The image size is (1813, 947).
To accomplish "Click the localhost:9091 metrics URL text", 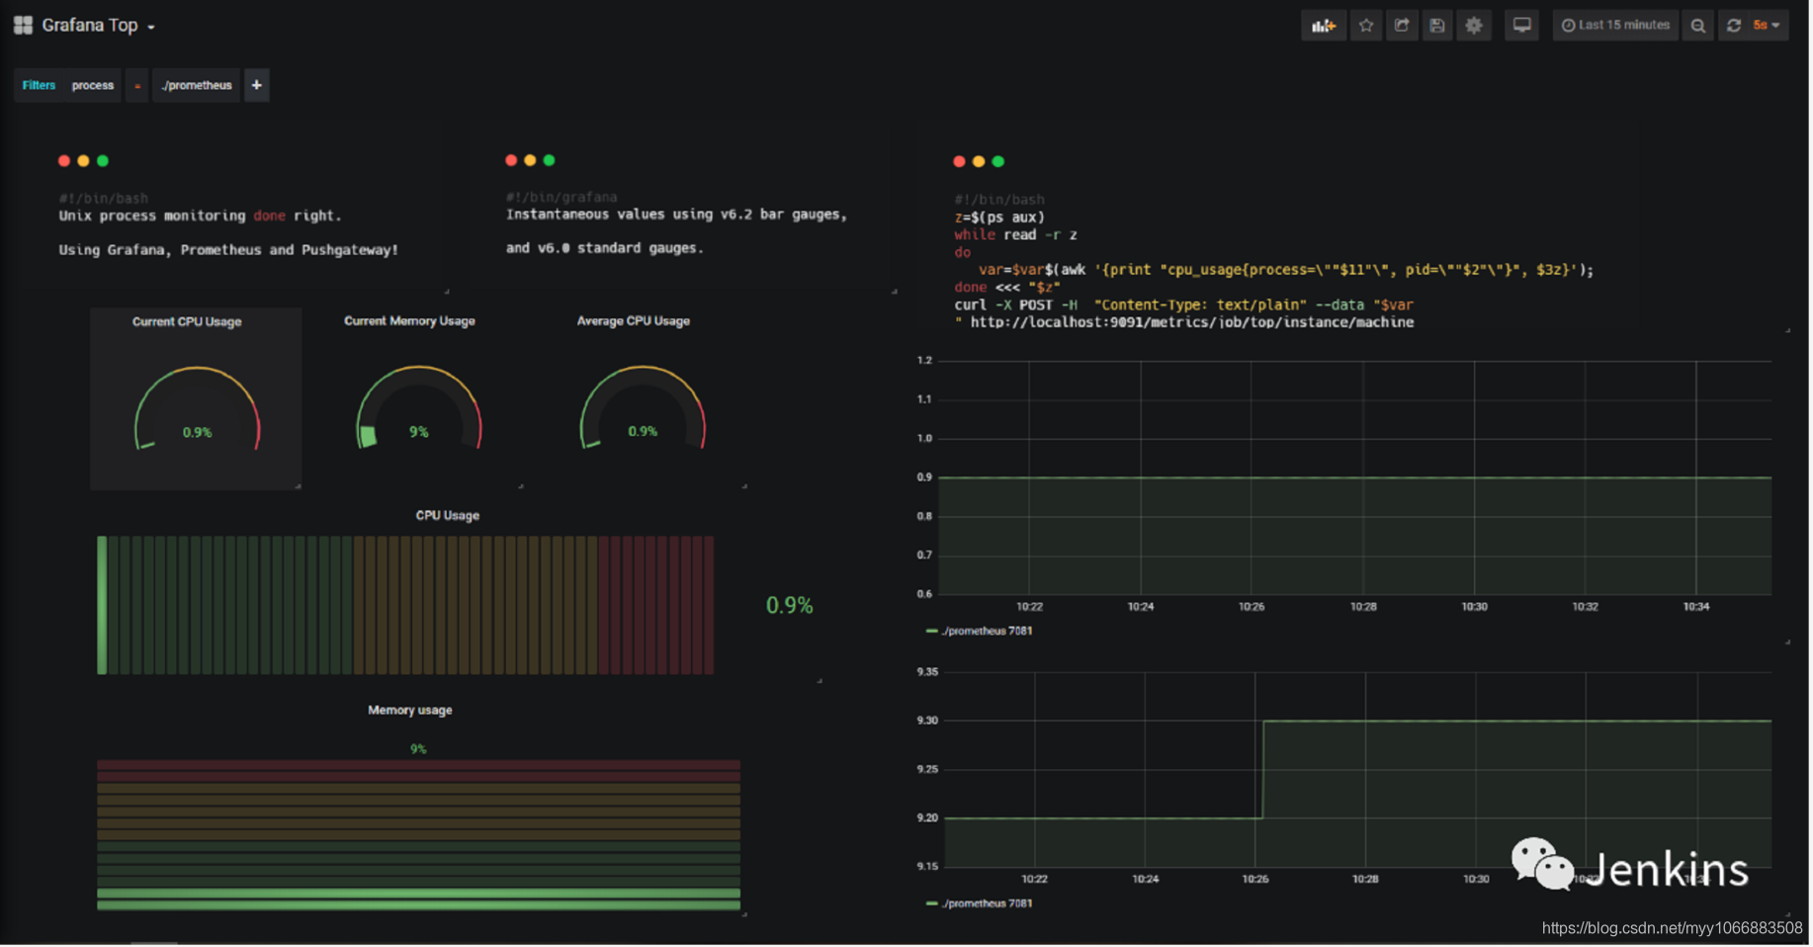I will pos(1191,322).
